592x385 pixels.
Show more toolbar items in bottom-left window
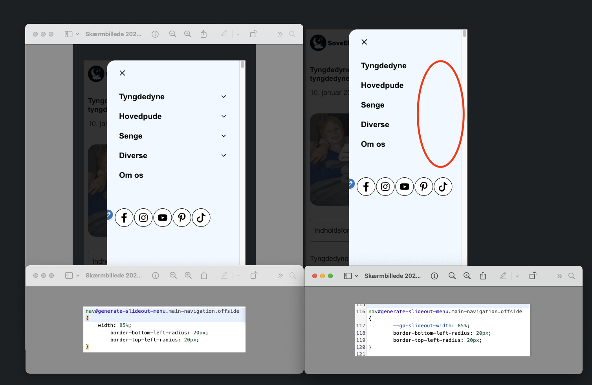pyautogui.click(x=280, y=276)
